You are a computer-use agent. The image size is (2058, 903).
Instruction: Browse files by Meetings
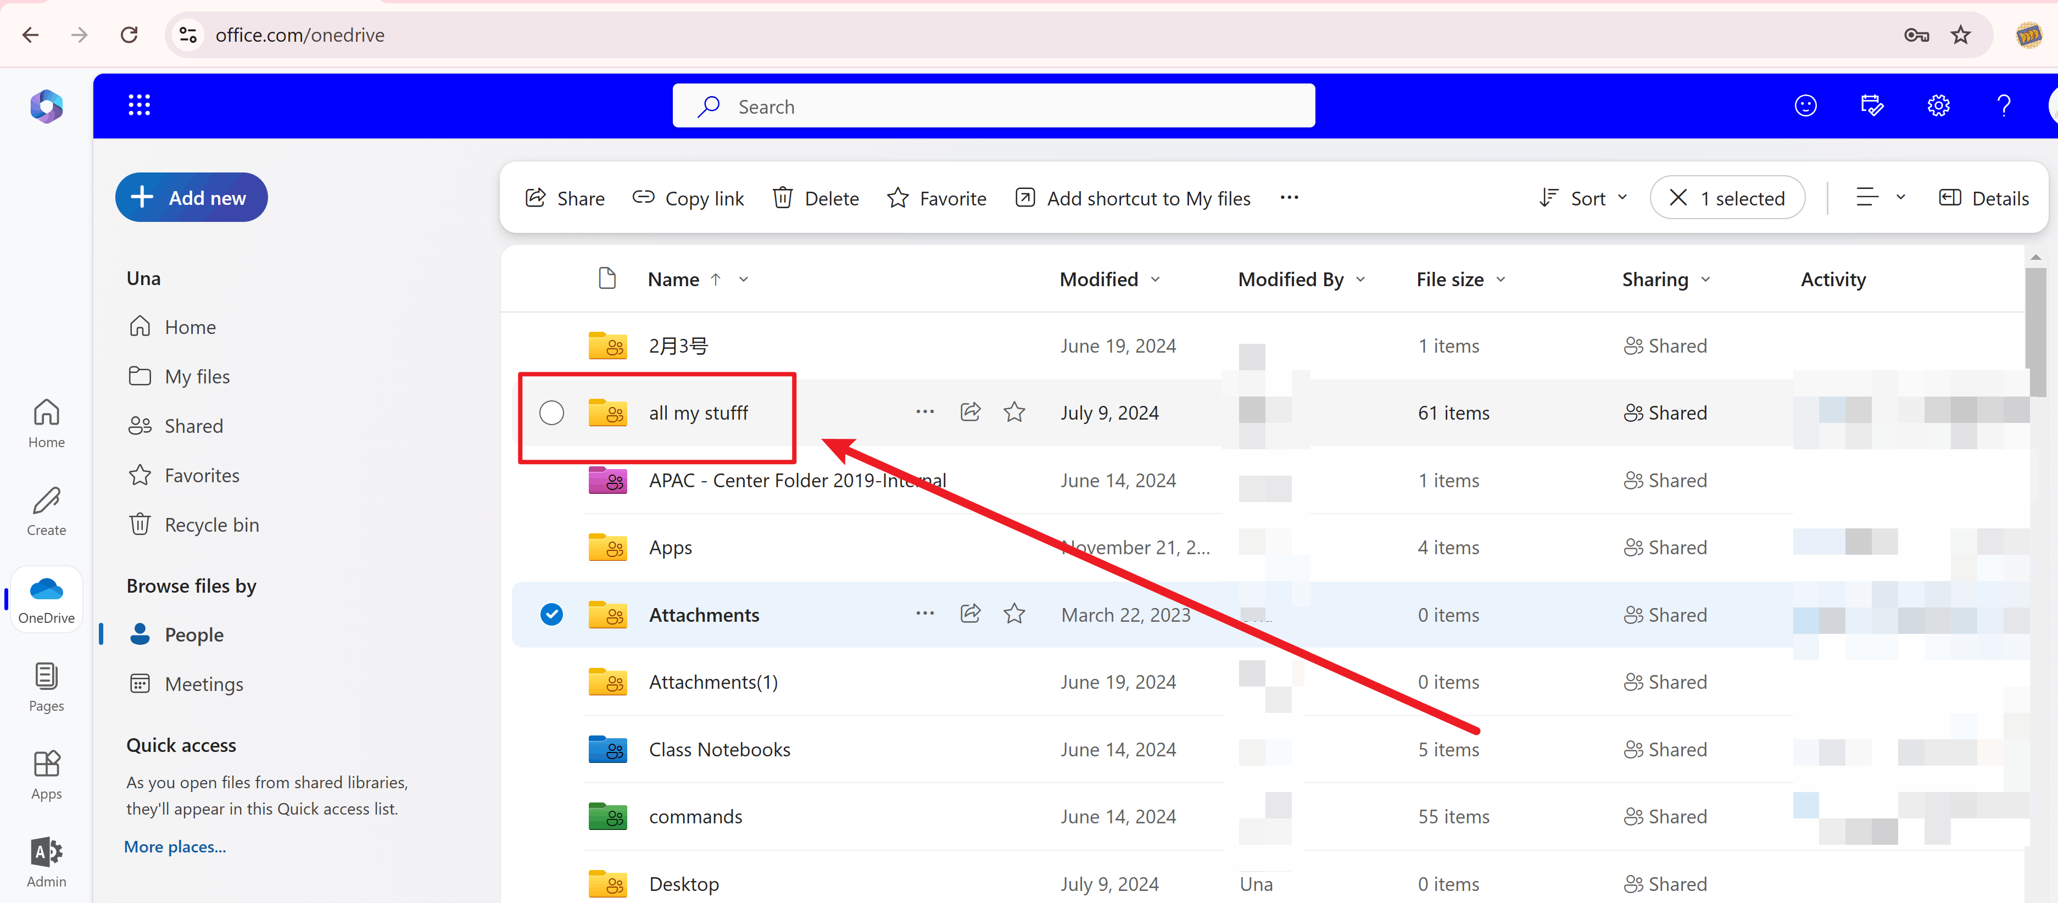[186, 684]
